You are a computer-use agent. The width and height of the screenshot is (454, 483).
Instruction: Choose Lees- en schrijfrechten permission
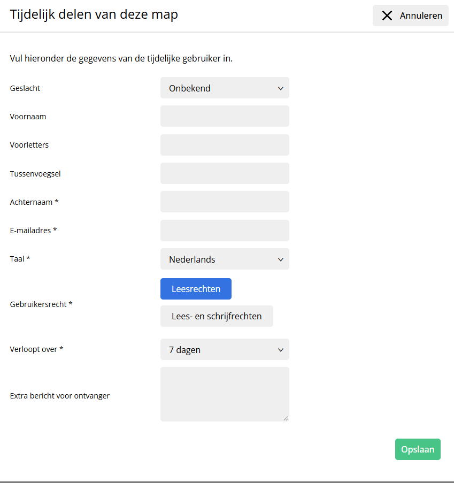click(x=217, y=316)
